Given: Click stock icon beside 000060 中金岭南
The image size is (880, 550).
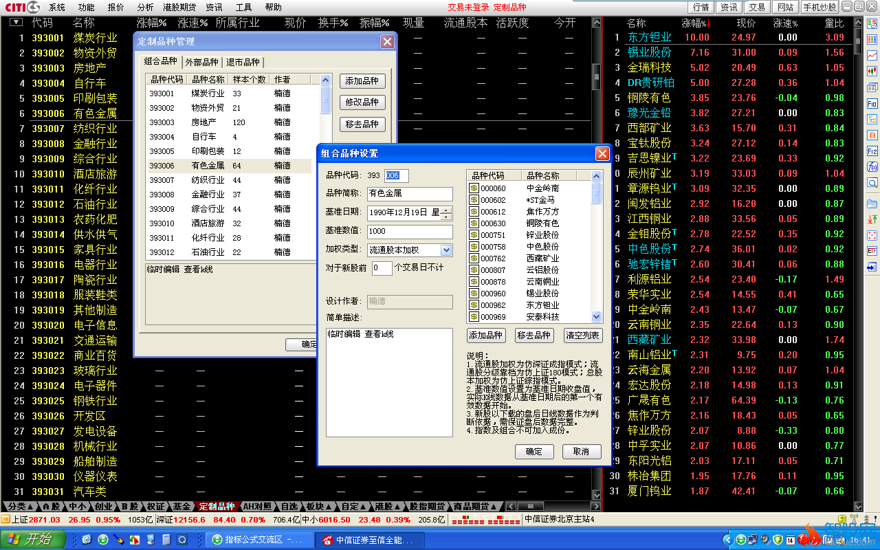Looking at the screenshot, I should click(x=474, y=188).
